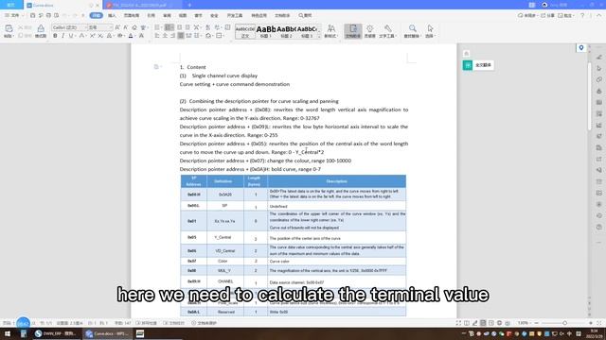The image size is (606, 340).
Task: Switch to the 插入 Insert ribbon tab
Action: (112, 15)
